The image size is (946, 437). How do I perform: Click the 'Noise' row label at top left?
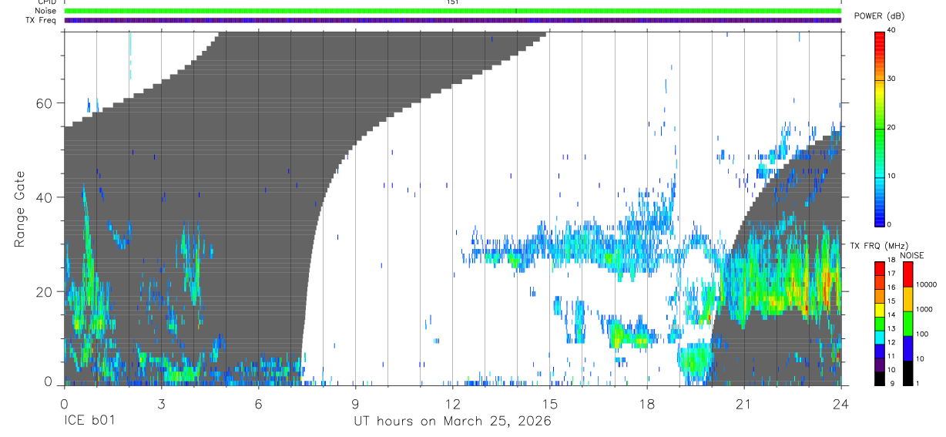46,11
